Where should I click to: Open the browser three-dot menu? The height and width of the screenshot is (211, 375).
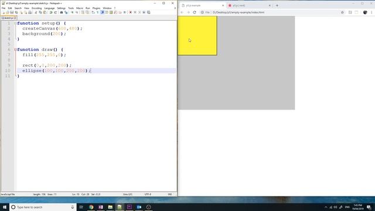pyautogui.click(x=371, y=12)
